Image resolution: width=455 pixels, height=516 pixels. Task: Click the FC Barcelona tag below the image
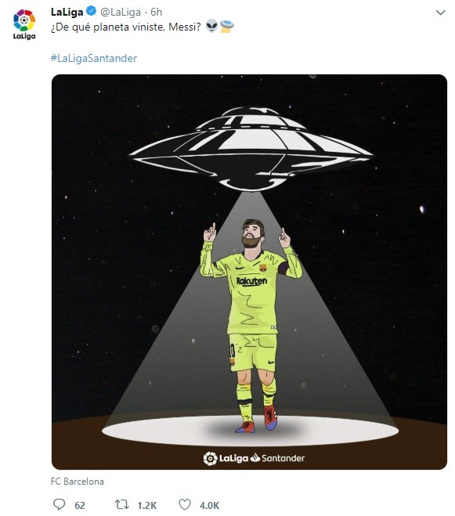[x=78, y=482]
